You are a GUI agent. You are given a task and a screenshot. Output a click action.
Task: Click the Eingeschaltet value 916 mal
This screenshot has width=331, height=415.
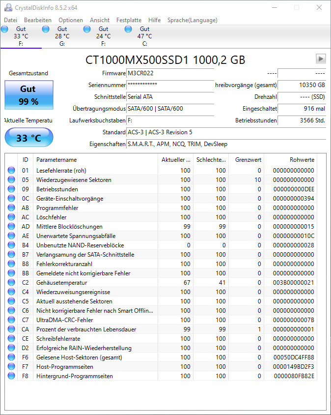coord(302,109)
